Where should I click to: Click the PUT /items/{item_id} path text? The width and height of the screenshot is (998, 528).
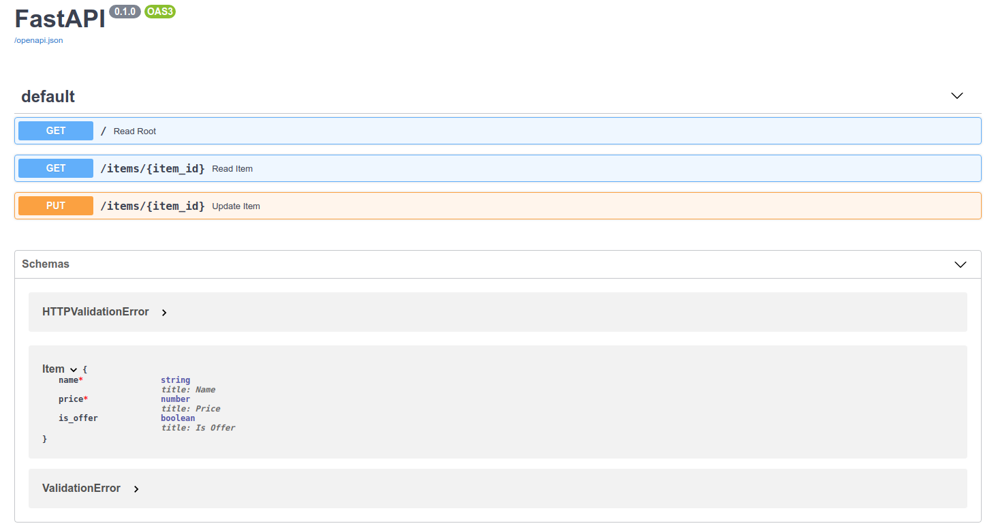[x=153, y=206]
